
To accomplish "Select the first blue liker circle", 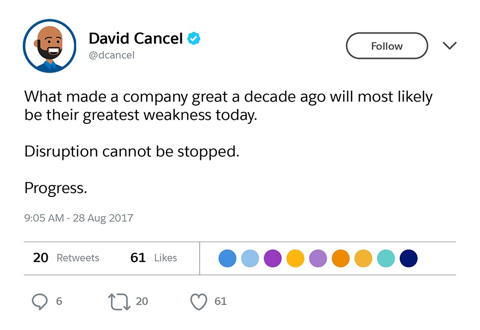I will 227,258.
